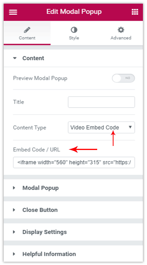
Task: Click the Edit Modal Popup header title
Action: point(74,12)
